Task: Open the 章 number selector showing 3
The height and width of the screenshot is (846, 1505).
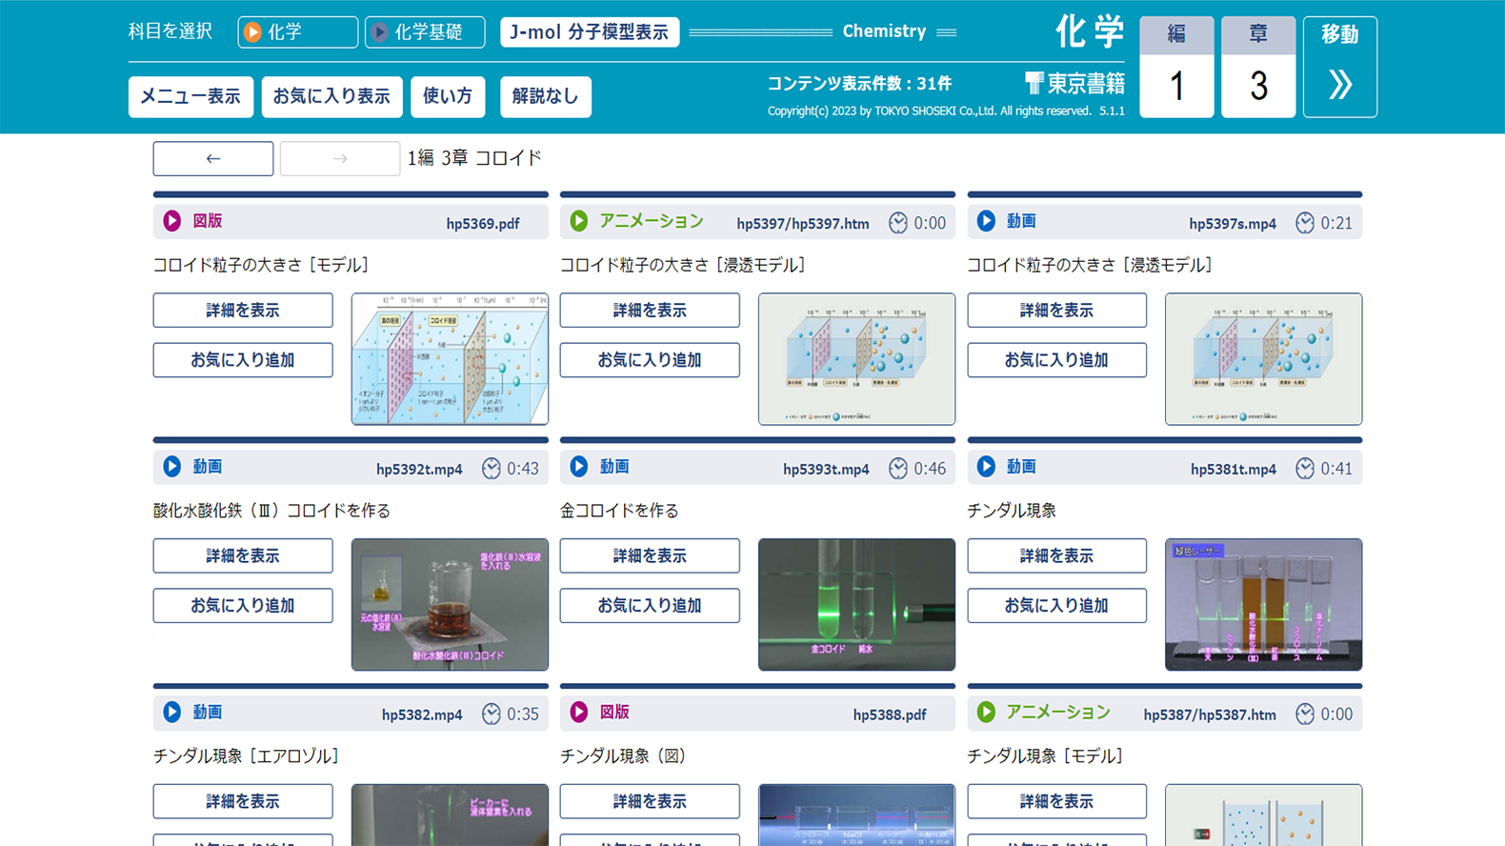Action: point(1257,86)
